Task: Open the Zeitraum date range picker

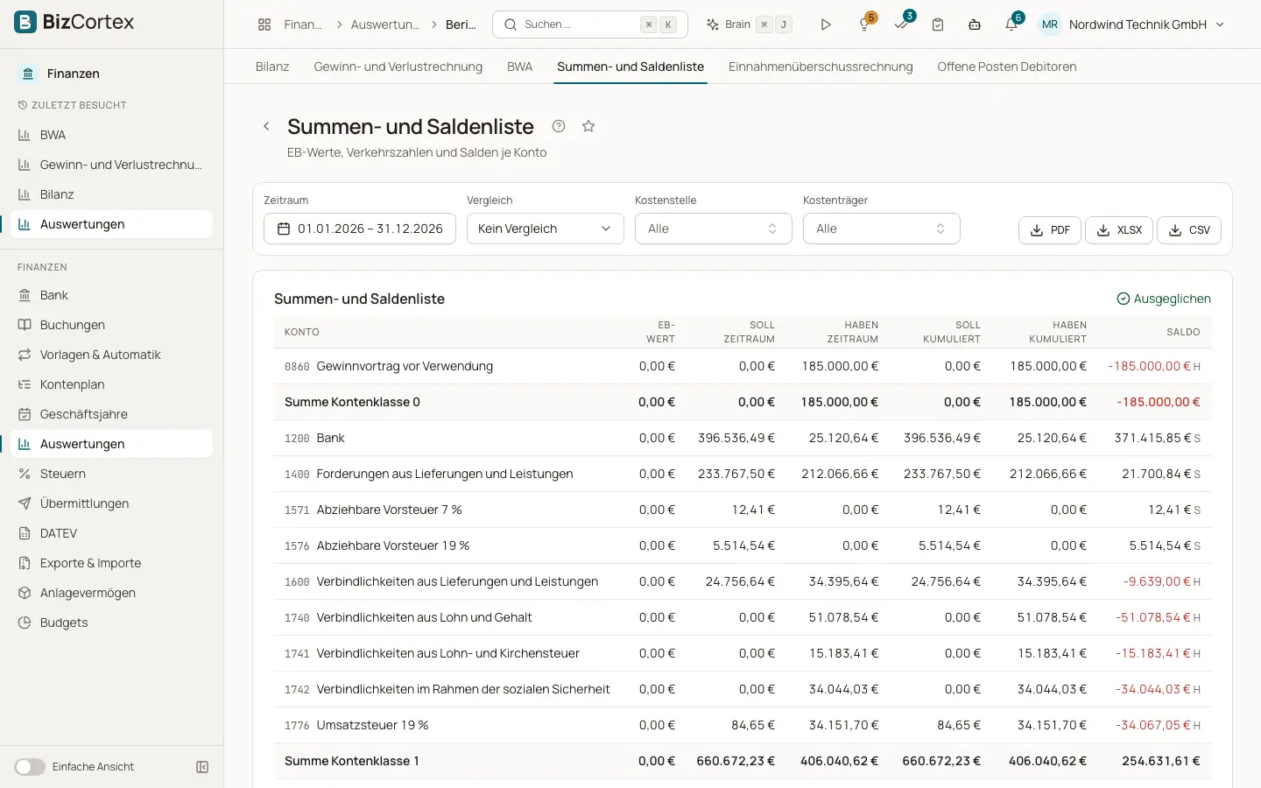Action: click(360, 229)
